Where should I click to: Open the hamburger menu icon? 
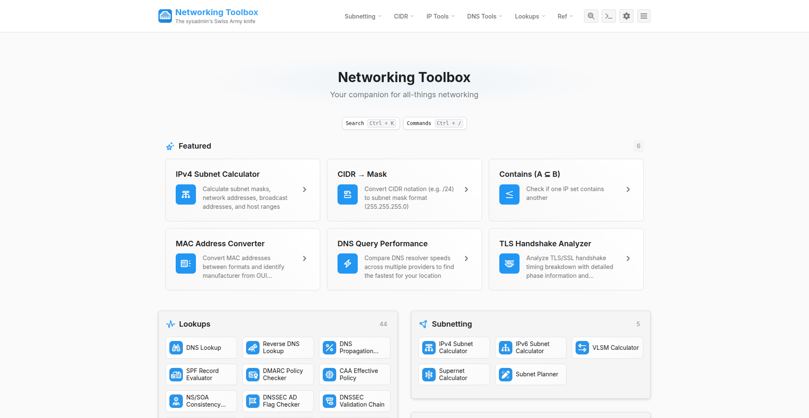tap(644, 16)
